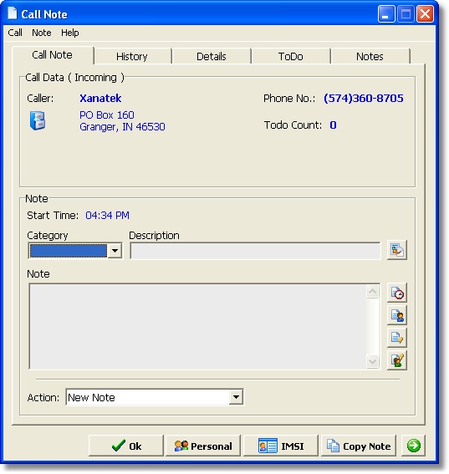Close the Call Note window
Screen dimensions: 449x474
tap(425, 14)
